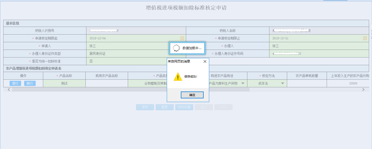Click the yellow warning icon in dialog
Viewport: 372px width, 149px height.
pos(178,76)
